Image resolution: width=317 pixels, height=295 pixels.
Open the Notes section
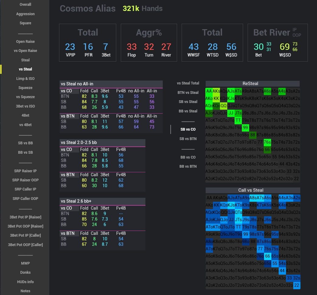25,291
